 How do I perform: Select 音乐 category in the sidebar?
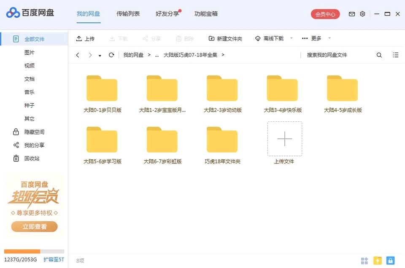[x=30, y=92]
